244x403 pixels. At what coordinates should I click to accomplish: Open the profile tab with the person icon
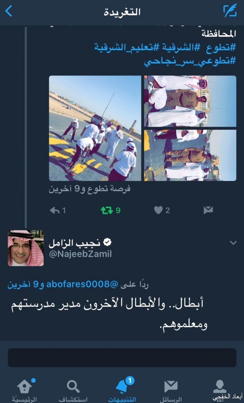click(x=220, y=388)
